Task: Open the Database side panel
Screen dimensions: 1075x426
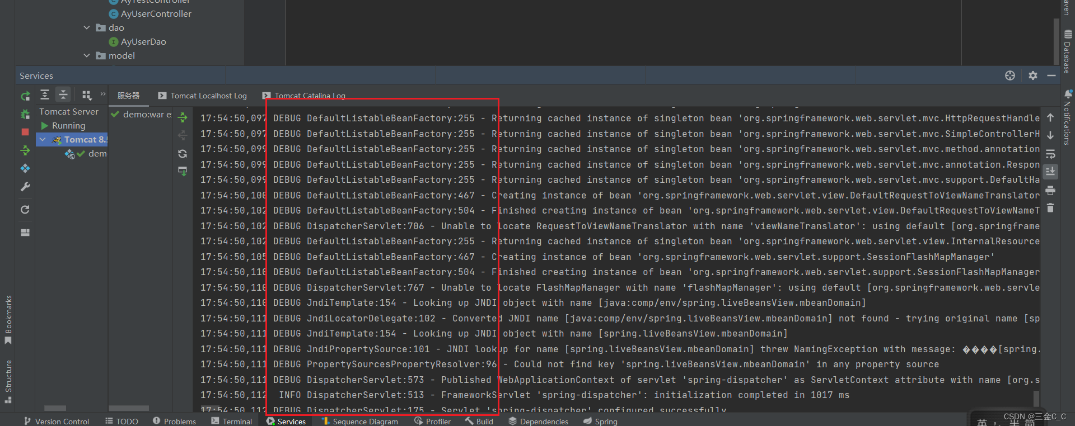Action: coord(1067,51)
